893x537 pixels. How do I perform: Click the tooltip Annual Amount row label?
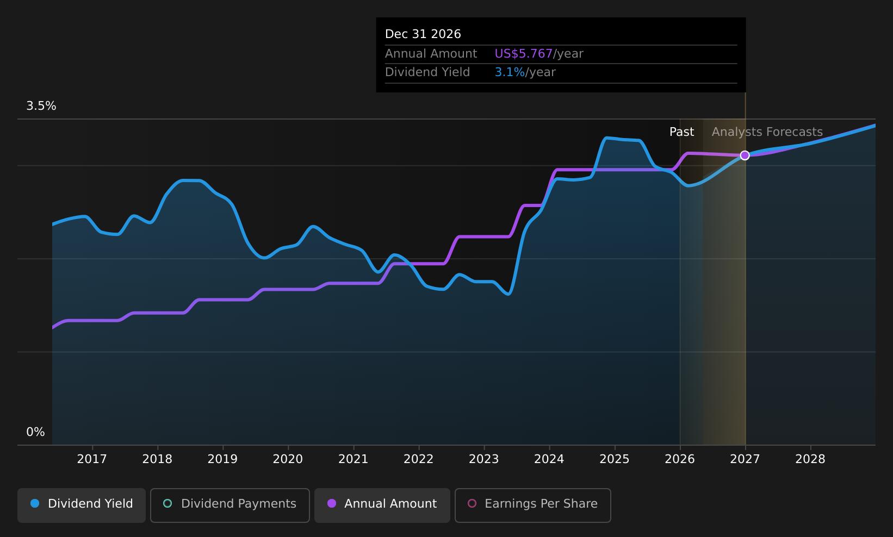click(431, 54)
